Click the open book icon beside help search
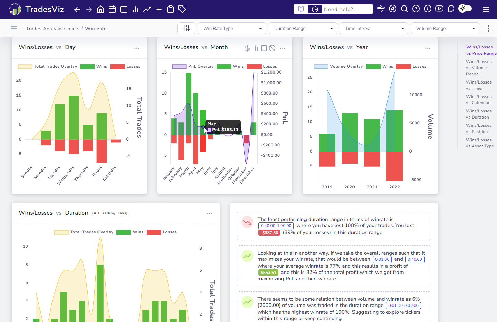This screenshot has width=497, height=322. pos(301,9)
